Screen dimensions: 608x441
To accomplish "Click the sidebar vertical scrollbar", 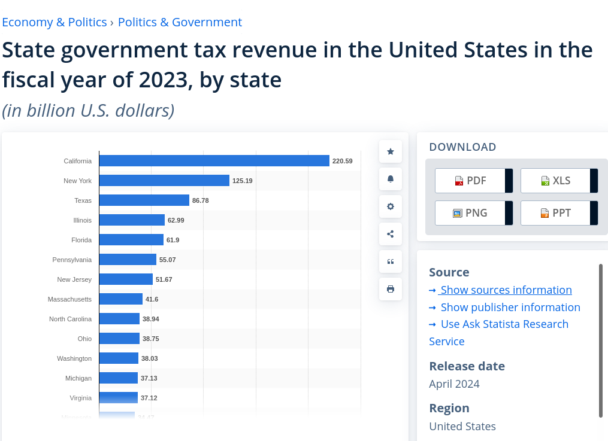I will [x=601, y=340].
